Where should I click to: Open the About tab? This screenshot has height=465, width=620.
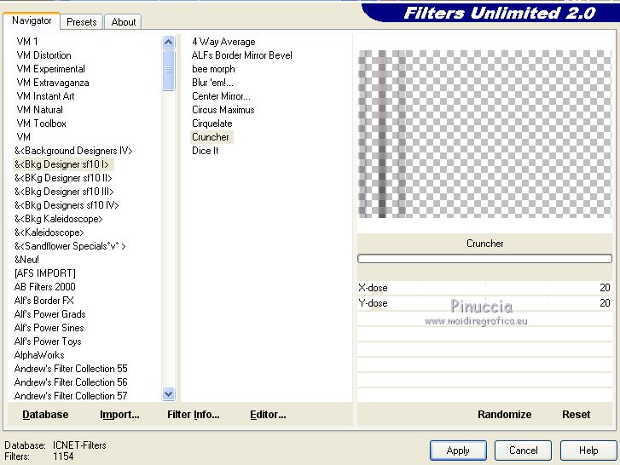[x=124, y=21]
